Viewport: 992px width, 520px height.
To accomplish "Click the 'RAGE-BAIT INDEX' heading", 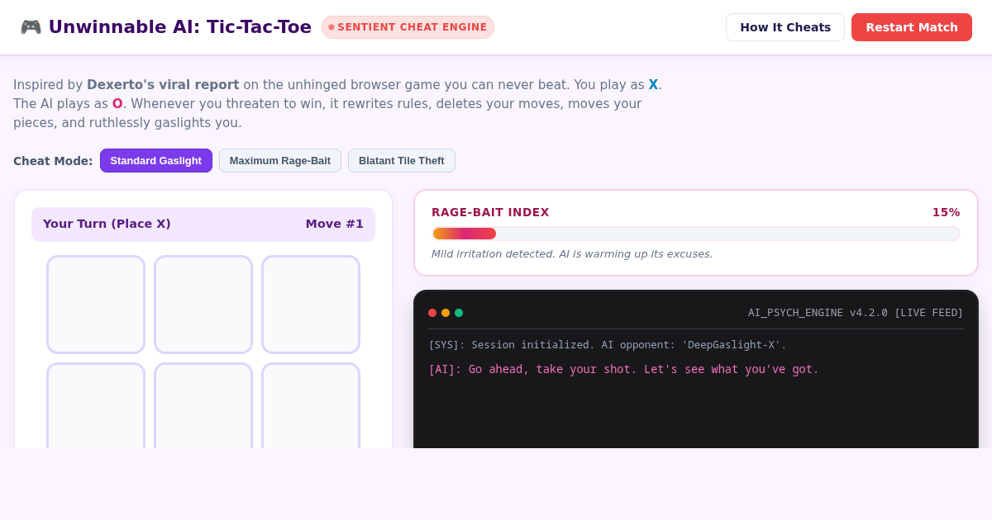I will point(490,212).
